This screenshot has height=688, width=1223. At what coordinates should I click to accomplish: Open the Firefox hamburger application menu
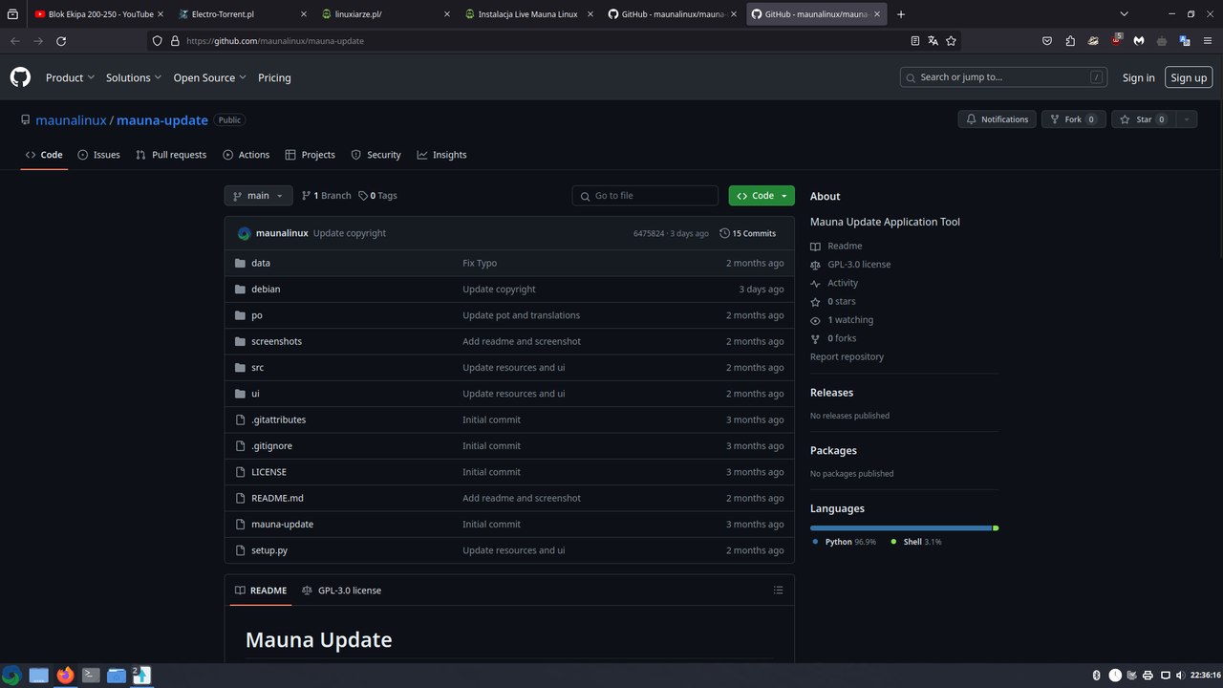click(1208, 41)
